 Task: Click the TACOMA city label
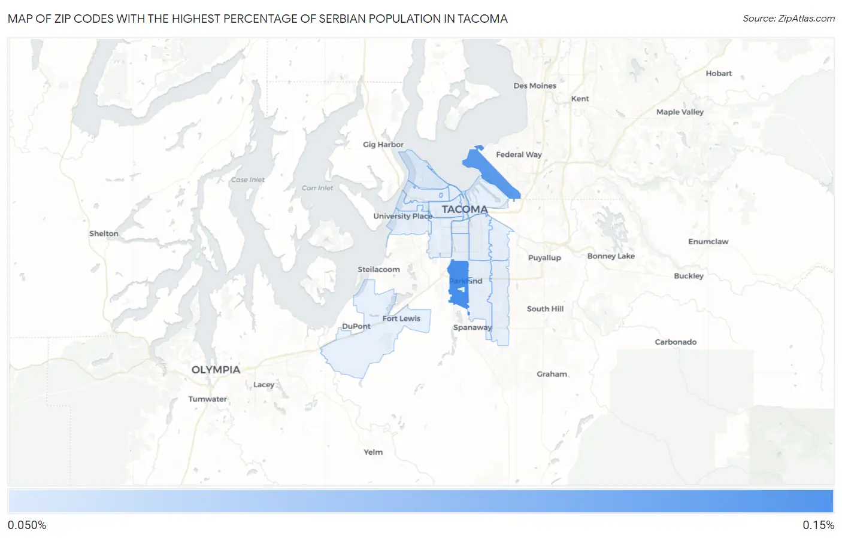[465, 209]
